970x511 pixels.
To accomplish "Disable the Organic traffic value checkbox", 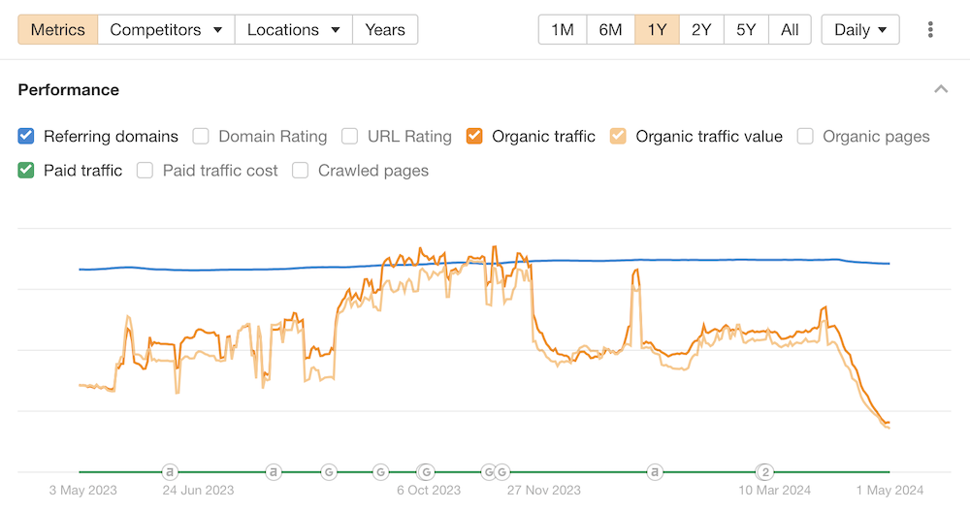I will [618, 136].
